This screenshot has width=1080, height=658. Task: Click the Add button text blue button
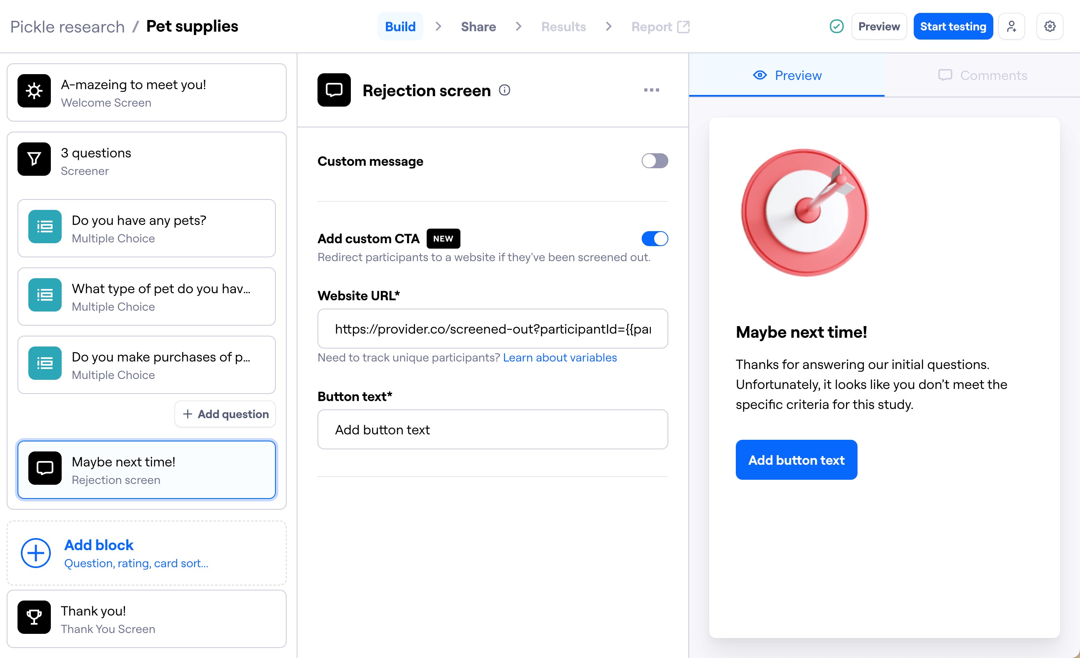click(796, 460)
